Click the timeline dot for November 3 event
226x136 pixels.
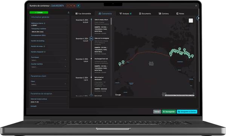(91, 59)
